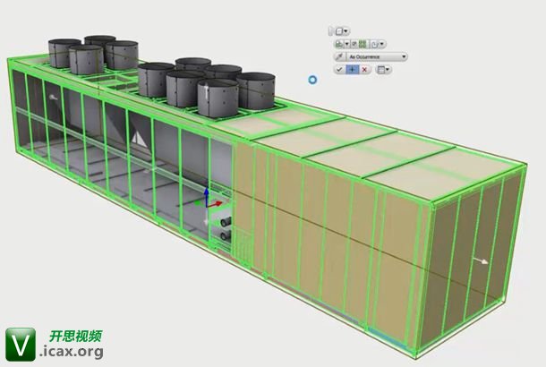The height and width of the screenshot is (367, 546).
Task: Click the blue Apply plus button
Action: [x=353, y=69]
